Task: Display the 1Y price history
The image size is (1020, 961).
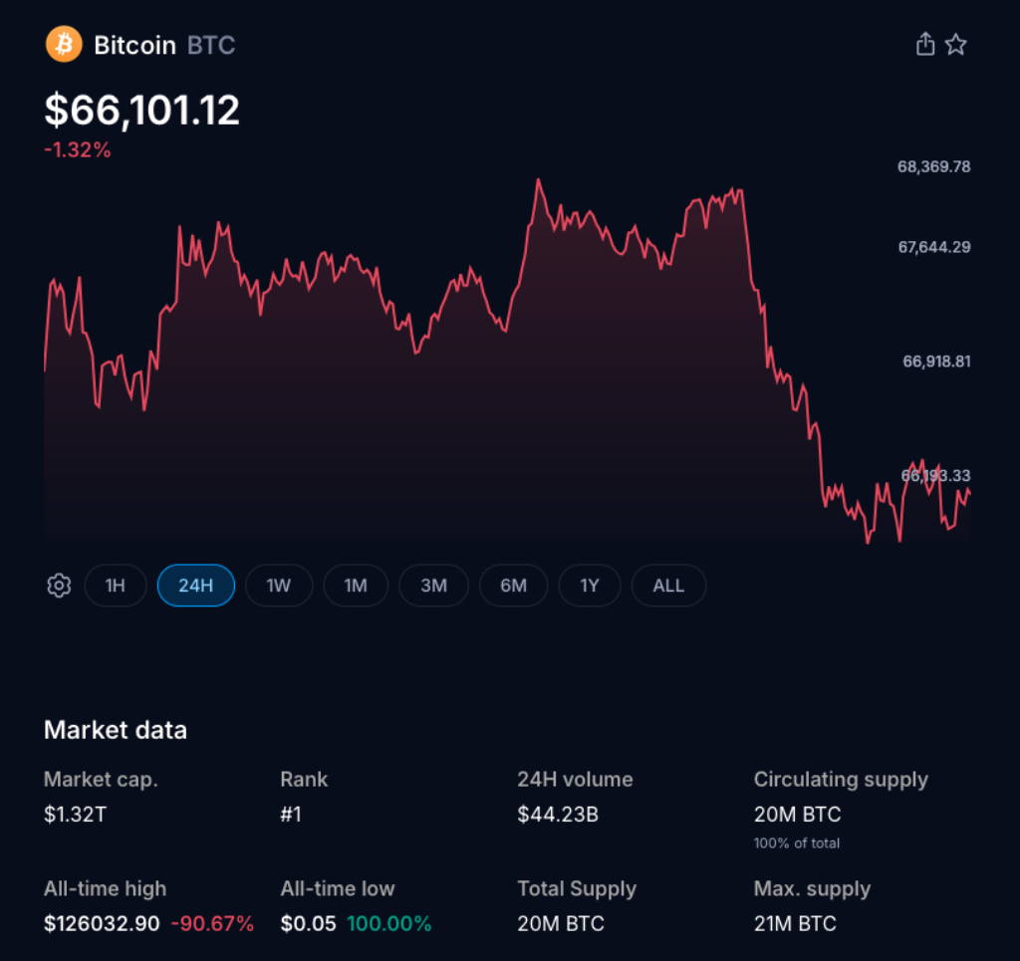Action: click(x=590, y=586)
